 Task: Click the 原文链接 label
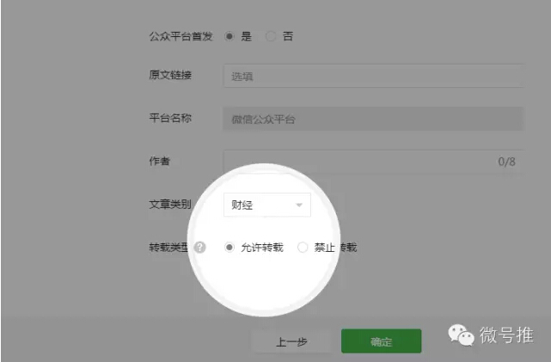coord(170,75)
